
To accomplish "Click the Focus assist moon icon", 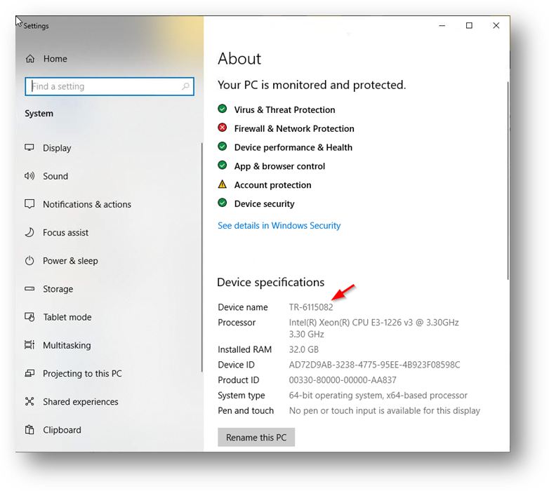I will (29, 232).
